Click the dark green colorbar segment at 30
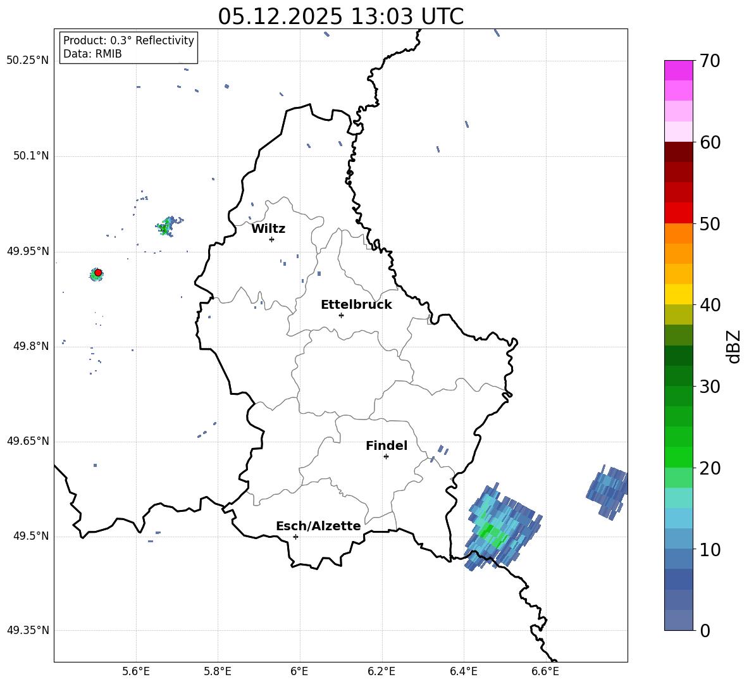 click(x=678, y=376)
